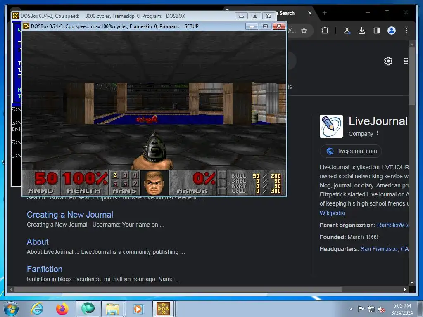Click the network tray icon
The image size is (423, 317).
(x=371, y=310)
